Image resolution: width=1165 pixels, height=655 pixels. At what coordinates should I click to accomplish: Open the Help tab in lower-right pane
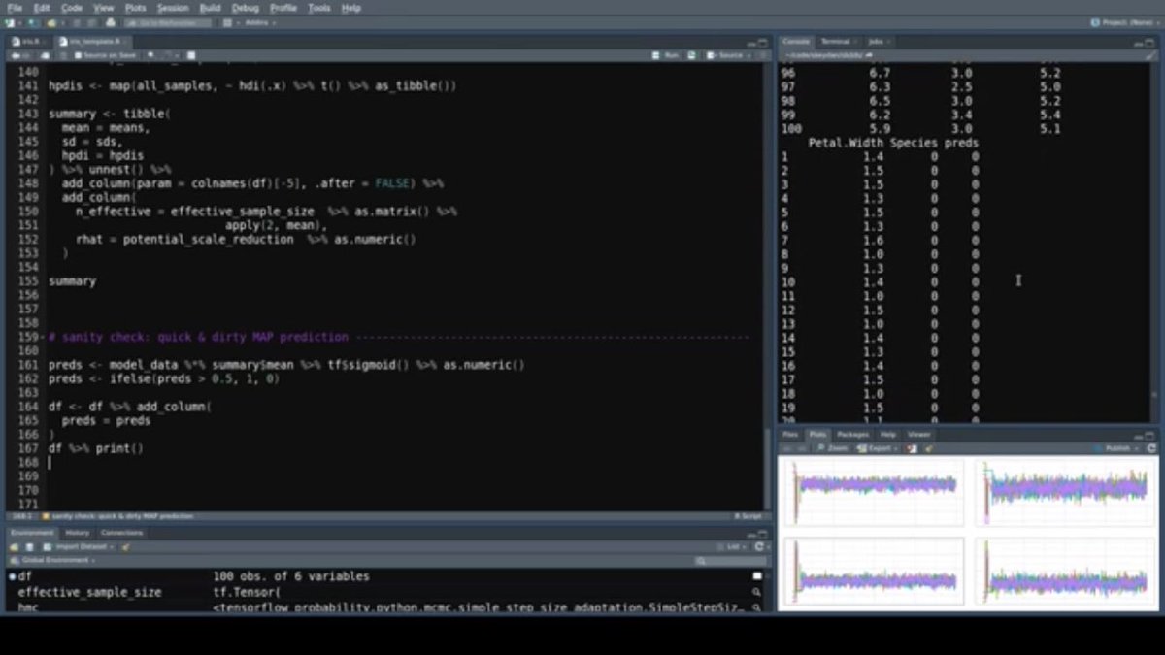pos(887,435)
